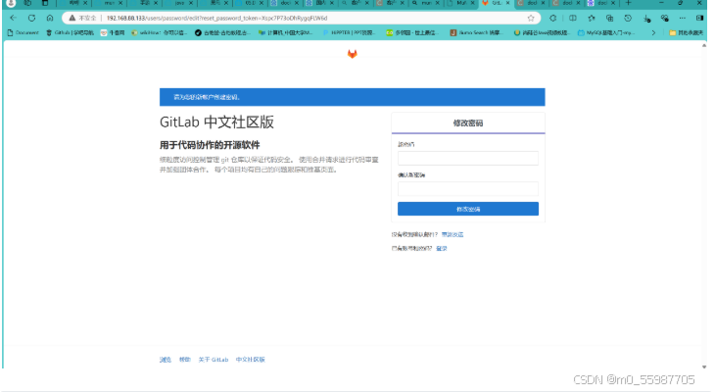The height and width of the screenshot is (392, 715).
Task: Open the '关于 GitLab' footer link
Action: click(213, 360)
